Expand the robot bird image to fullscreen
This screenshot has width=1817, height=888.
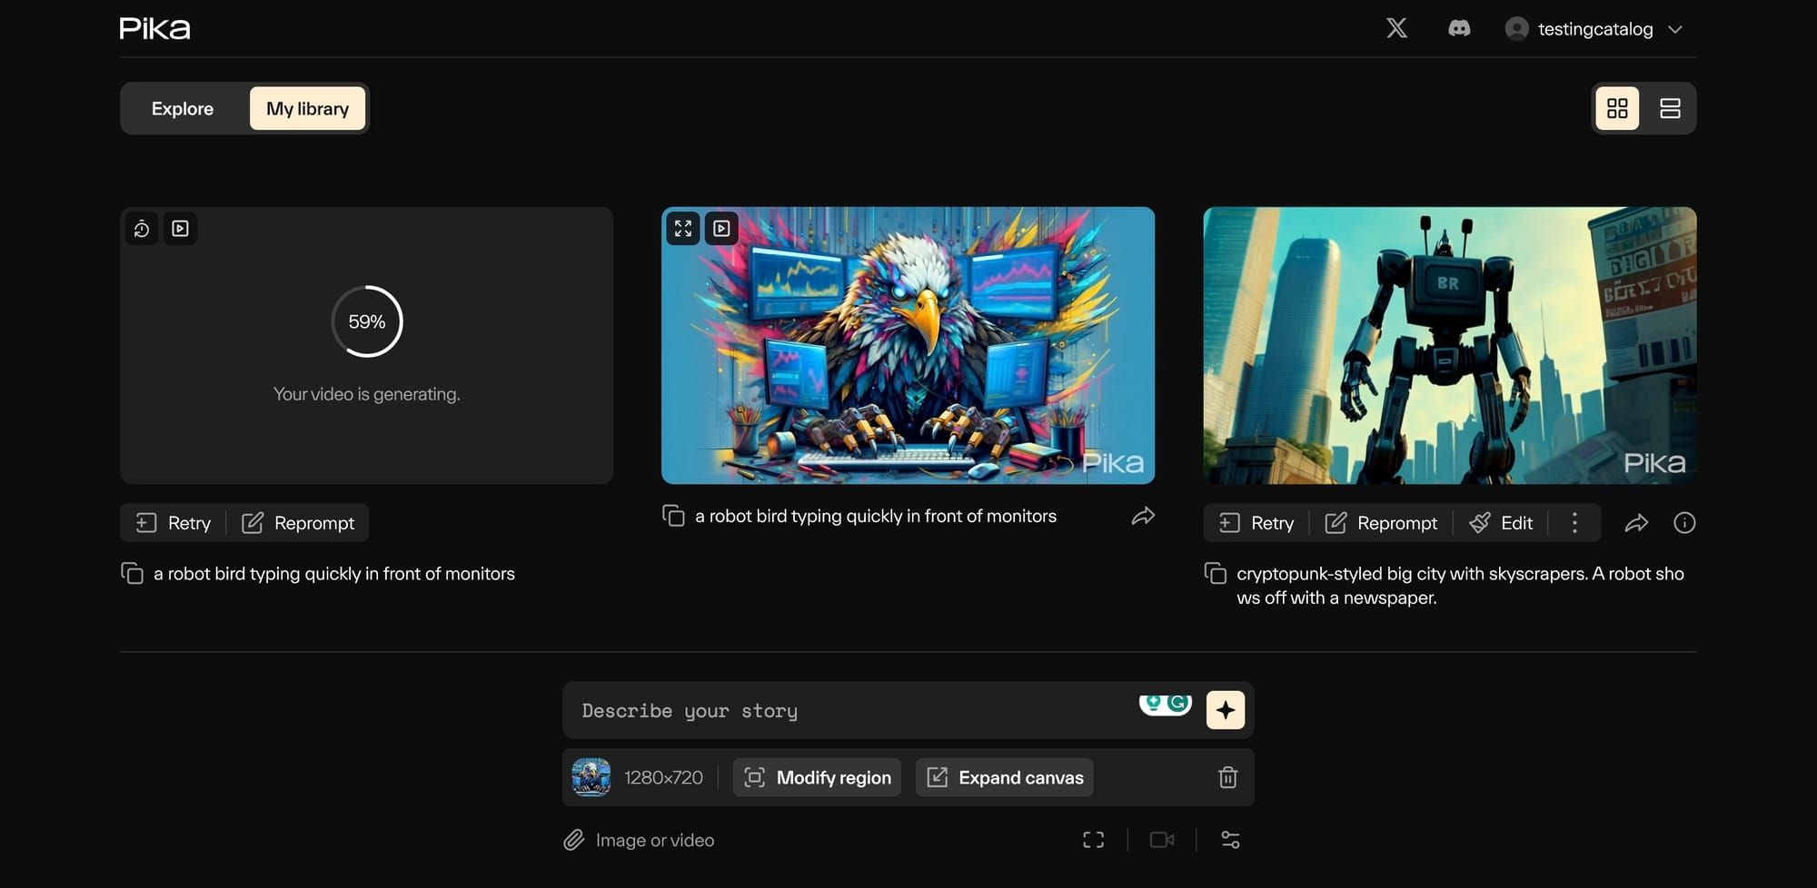tap(683, 229)
